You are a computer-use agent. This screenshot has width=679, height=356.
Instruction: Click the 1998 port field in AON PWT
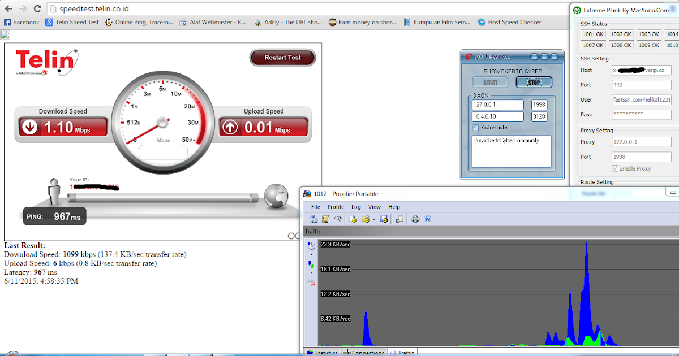click(539, 105)
